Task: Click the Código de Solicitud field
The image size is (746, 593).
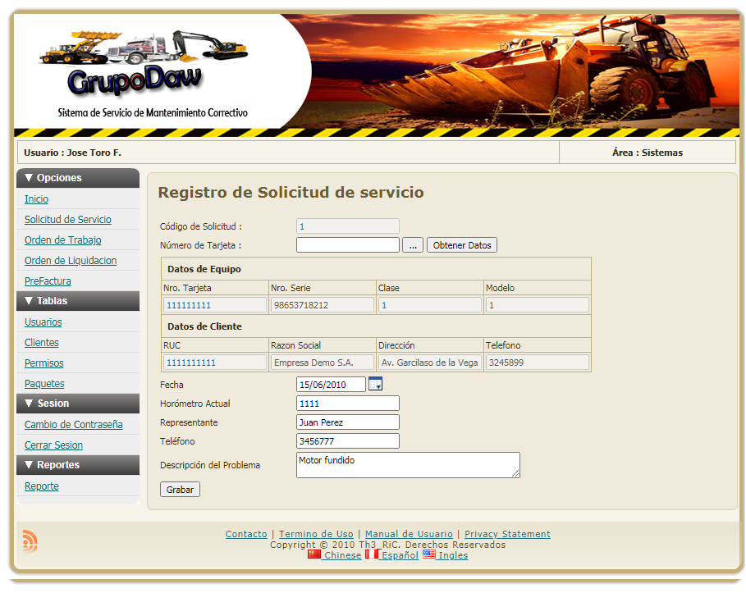Action: (348, 226)
